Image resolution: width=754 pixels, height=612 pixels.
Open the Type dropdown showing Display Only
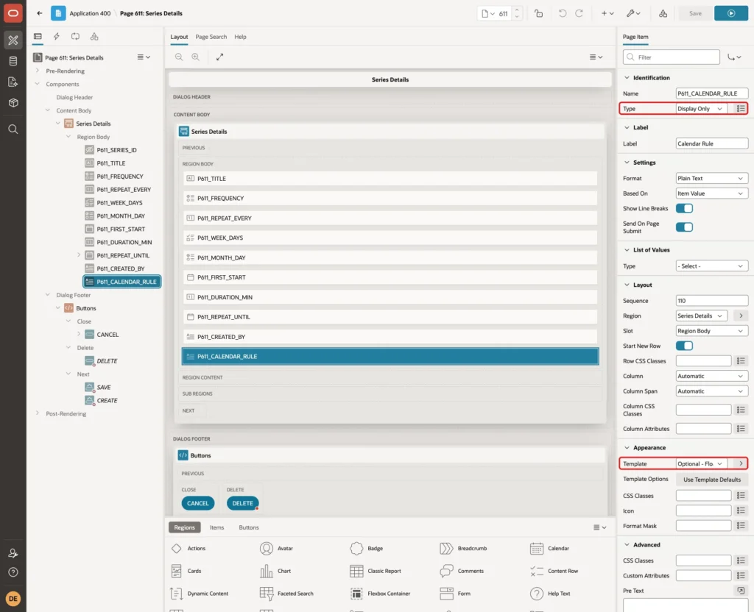point(702,109)
